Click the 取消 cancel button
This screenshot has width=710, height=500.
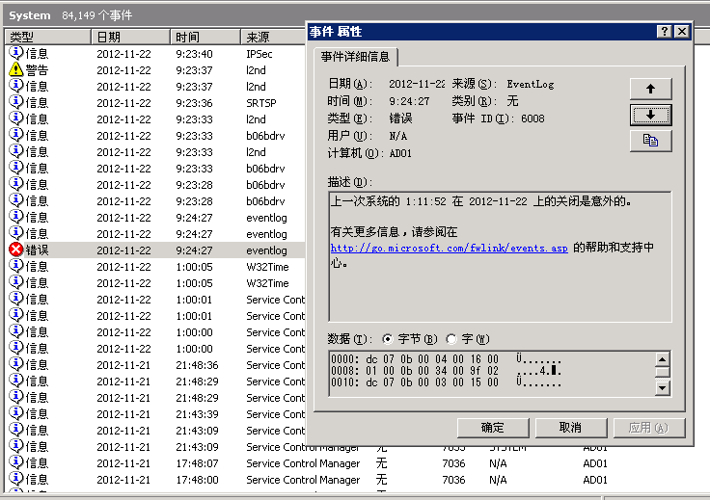pos(570,428)
